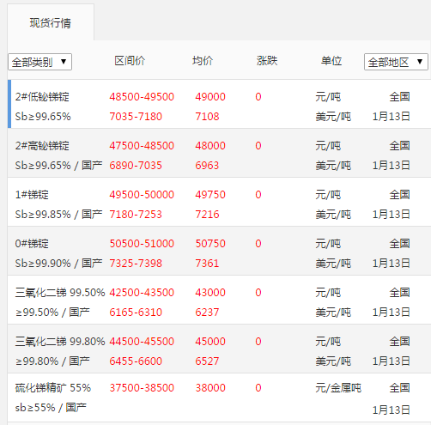The width and height of the screenshot is (431, 425).
Task: Click the ≥99.80% / 国产 specification
Action: [52, 361]
